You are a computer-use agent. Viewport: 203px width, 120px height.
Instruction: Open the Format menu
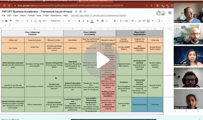(x=30, y=16)
